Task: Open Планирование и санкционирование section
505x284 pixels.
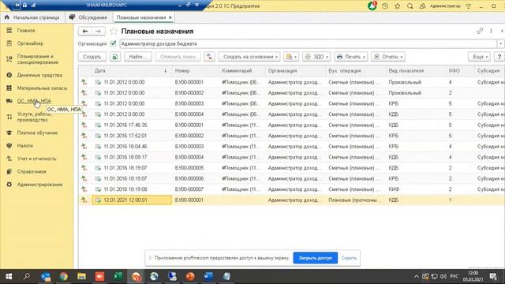Action: [38, 59]
